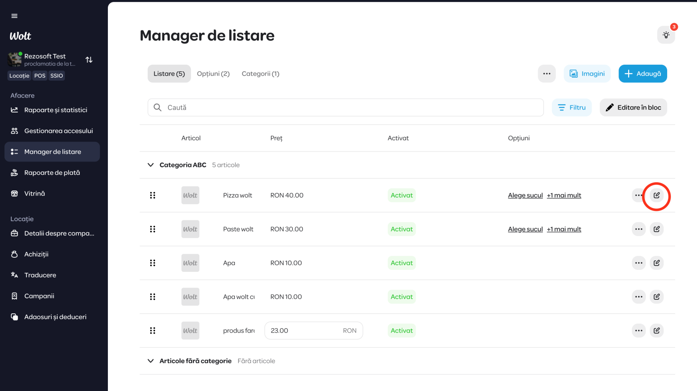Edit the produs fara item
Image resolution: width=697 pixels, height=391 pixels.
(657, 330)
